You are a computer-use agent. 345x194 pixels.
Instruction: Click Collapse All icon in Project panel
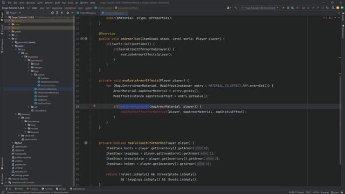tap(62, 13)
